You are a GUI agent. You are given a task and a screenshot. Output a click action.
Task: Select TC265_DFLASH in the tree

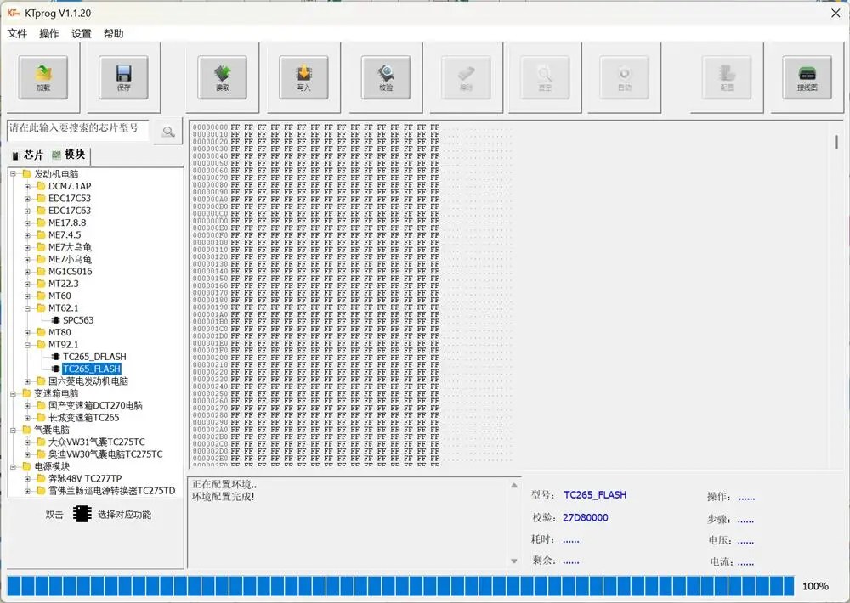(94, 357)
